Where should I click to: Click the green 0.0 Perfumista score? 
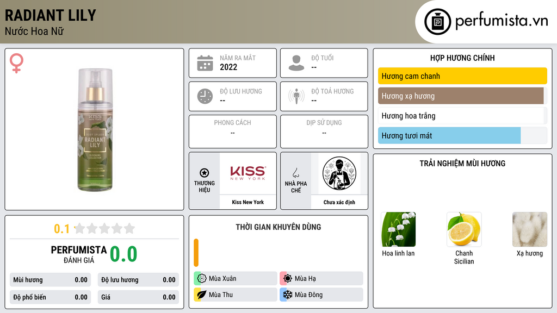point(123,254)
